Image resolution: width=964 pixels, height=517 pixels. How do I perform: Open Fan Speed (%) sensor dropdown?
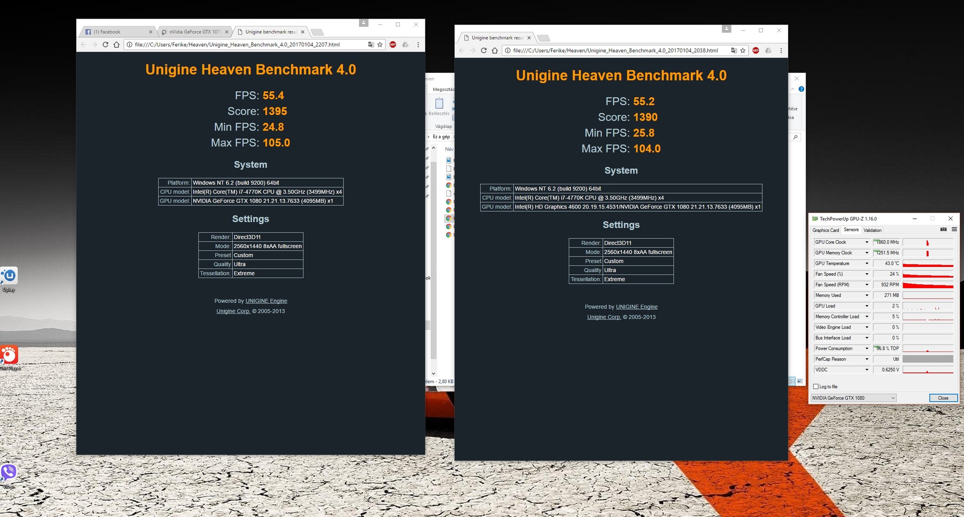pyautogui.click(x=867, y=274)
